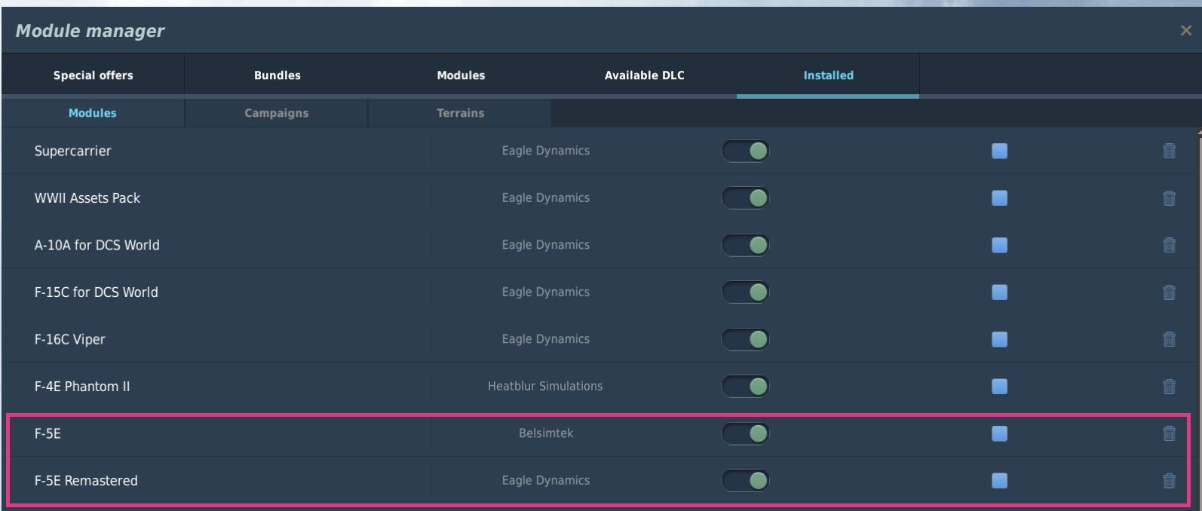Click trash icon for WWII Assets Pack
Screen dimensions: 1202x511
point(1169,198)
